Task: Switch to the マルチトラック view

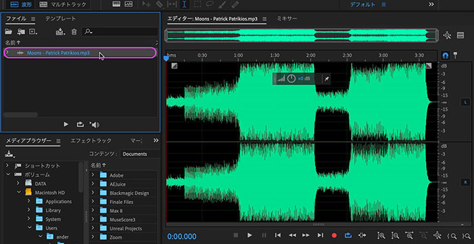Action: coord(62,5)
